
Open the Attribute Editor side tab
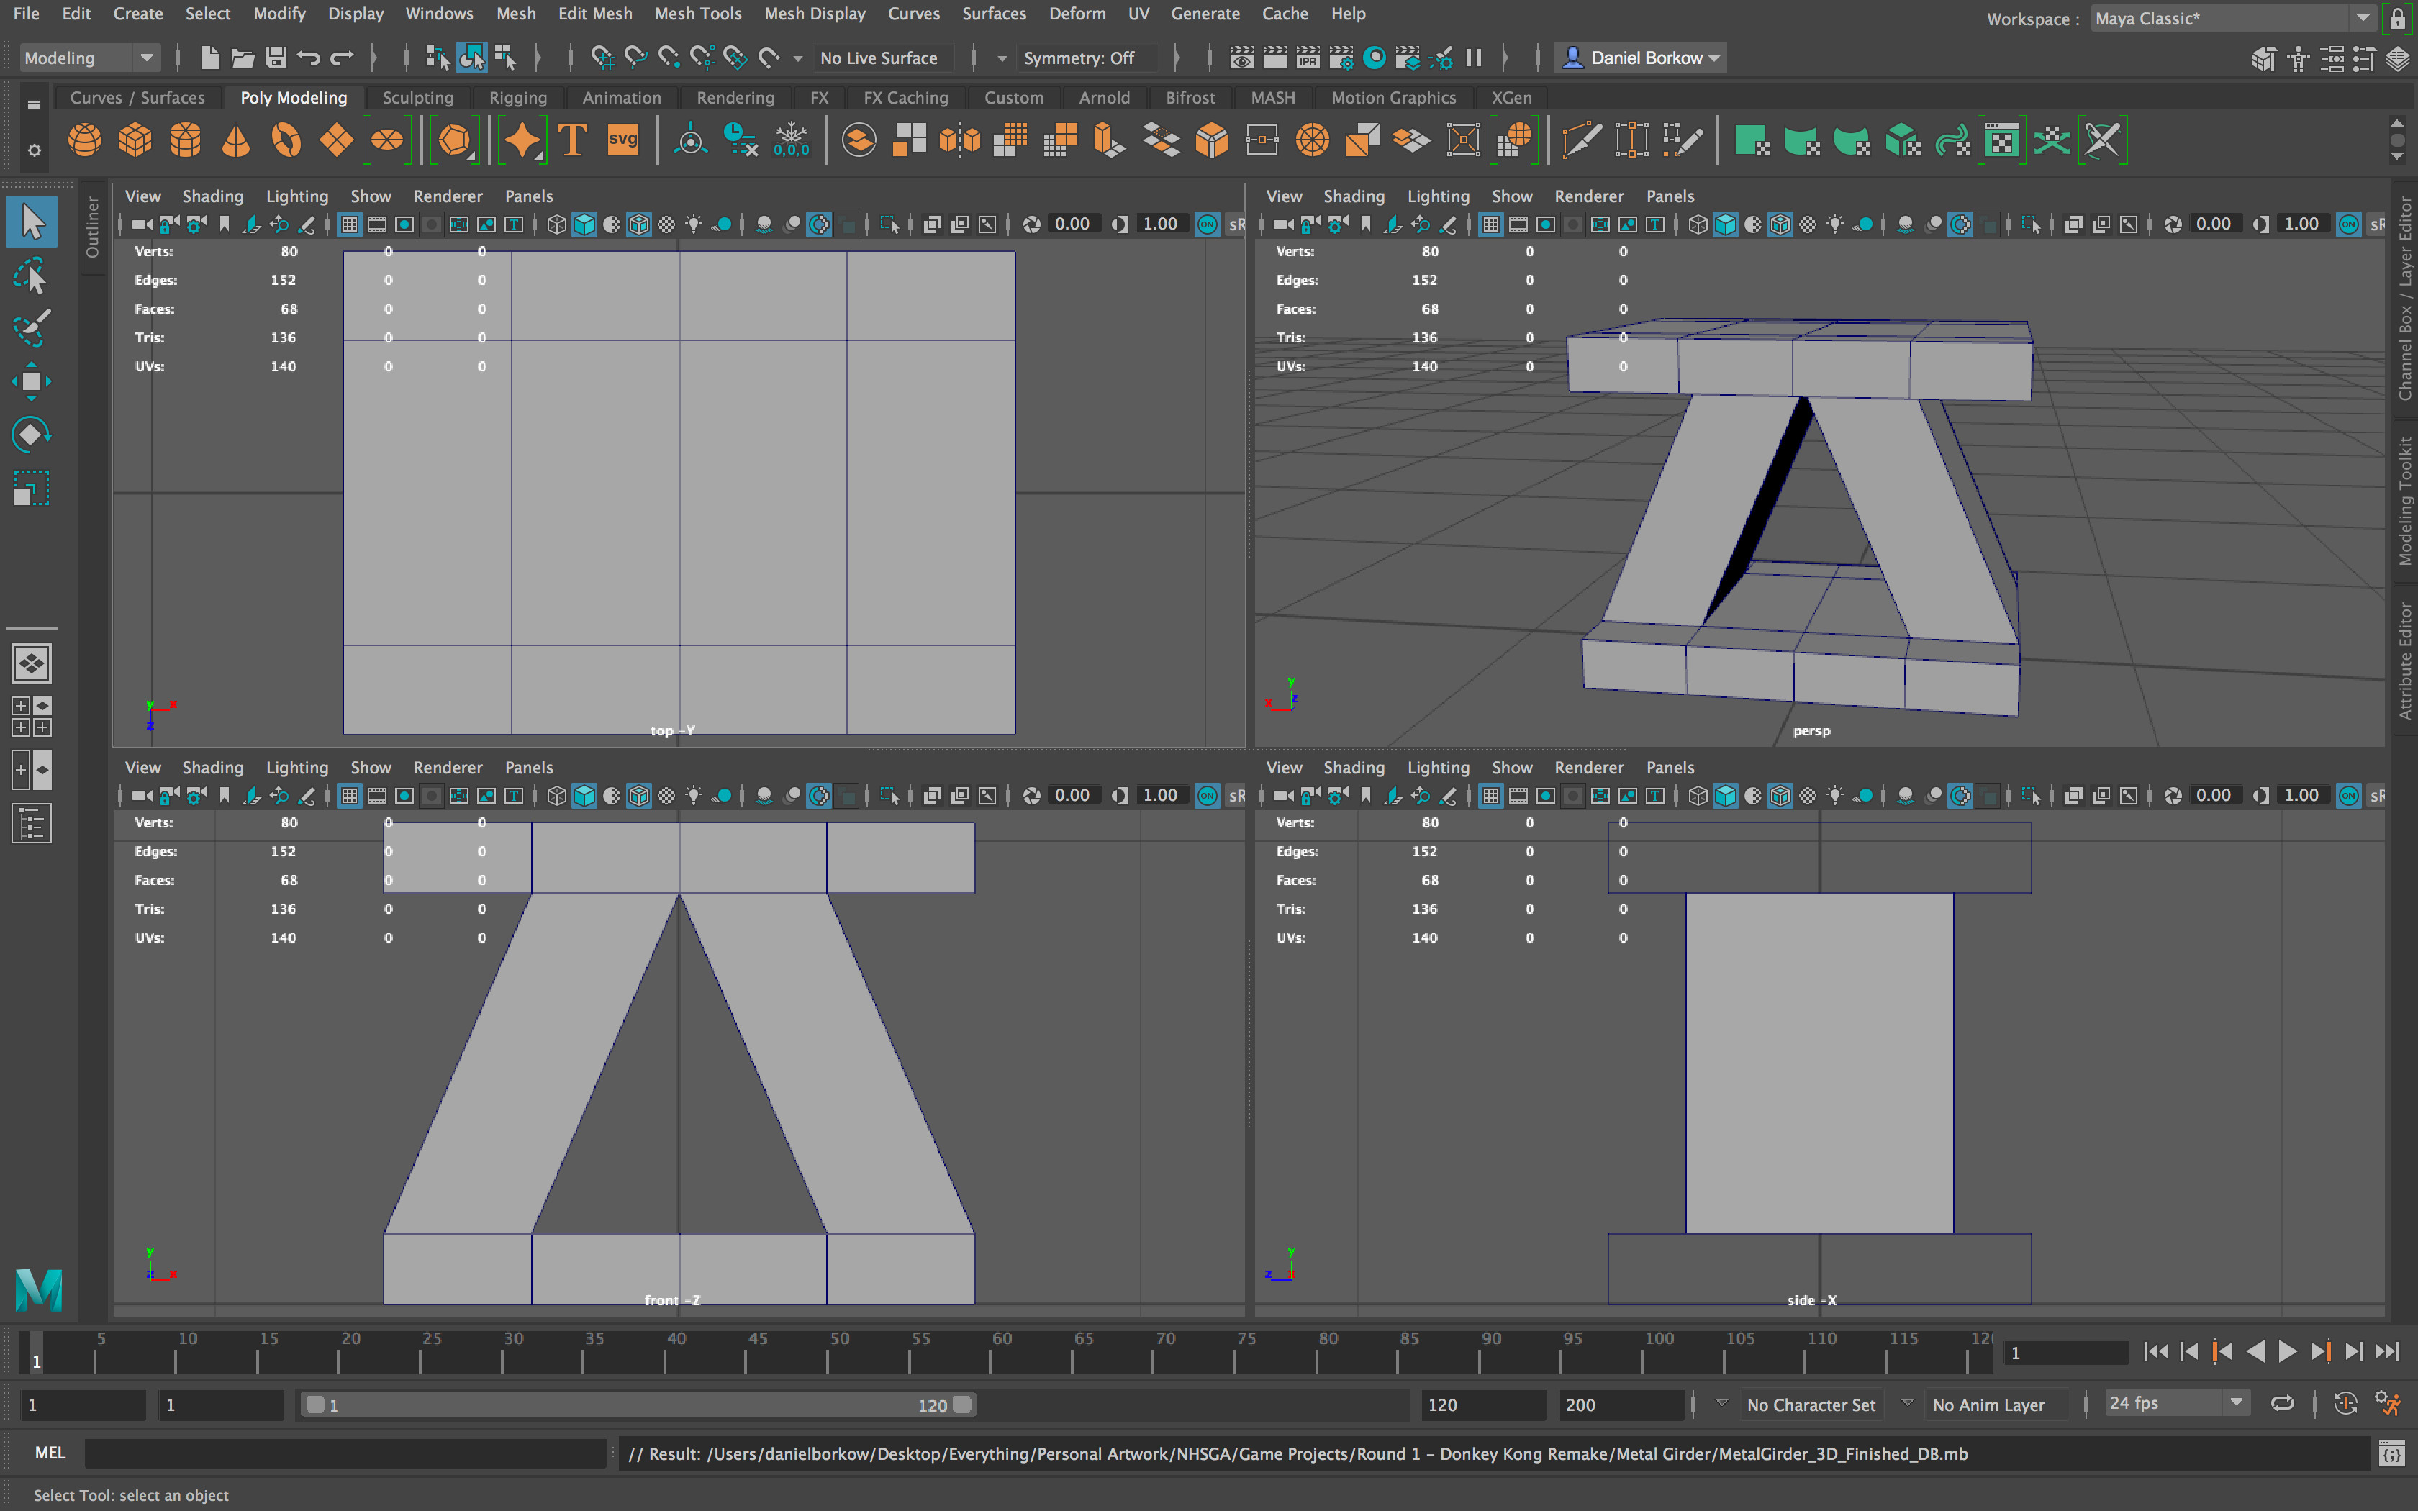tap(2405, 661)
